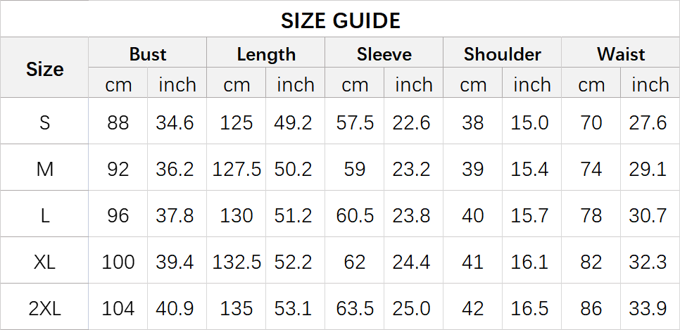The image size is (680, 330).
Task: Select the 127.5 cm length cell
Action: pyautogui.click(x=237, y=169)
